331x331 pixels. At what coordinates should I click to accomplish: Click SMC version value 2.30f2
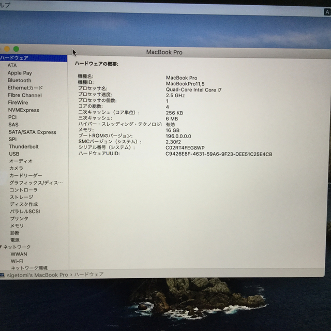[x=173, y=142]
